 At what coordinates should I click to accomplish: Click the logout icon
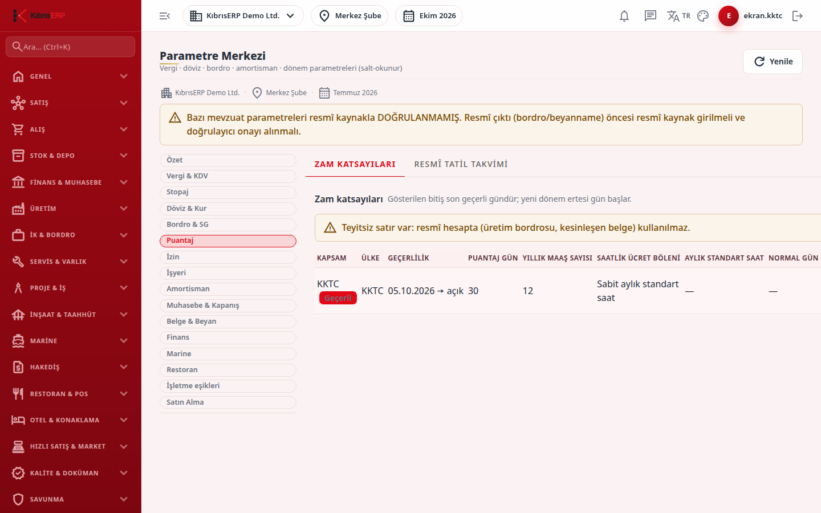pos(798,16)
